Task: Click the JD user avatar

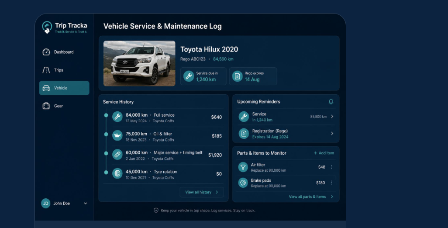Action: pyautogui.click(x=46, y=204)
